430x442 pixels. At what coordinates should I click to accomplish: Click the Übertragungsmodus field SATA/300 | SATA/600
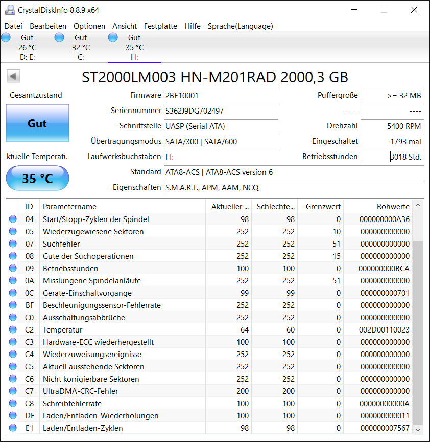221,142
